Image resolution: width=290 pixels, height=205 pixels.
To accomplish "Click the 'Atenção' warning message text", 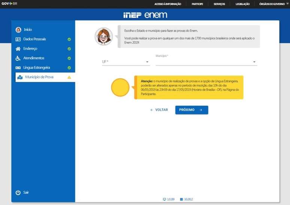I will [190, 87].
